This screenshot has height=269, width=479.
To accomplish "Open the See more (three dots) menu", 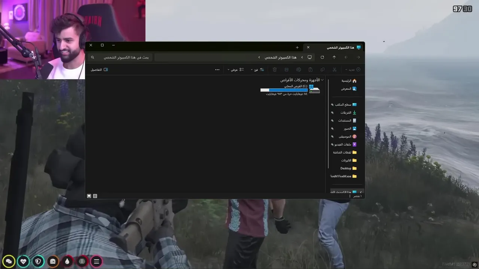I will tap(217, 69).
